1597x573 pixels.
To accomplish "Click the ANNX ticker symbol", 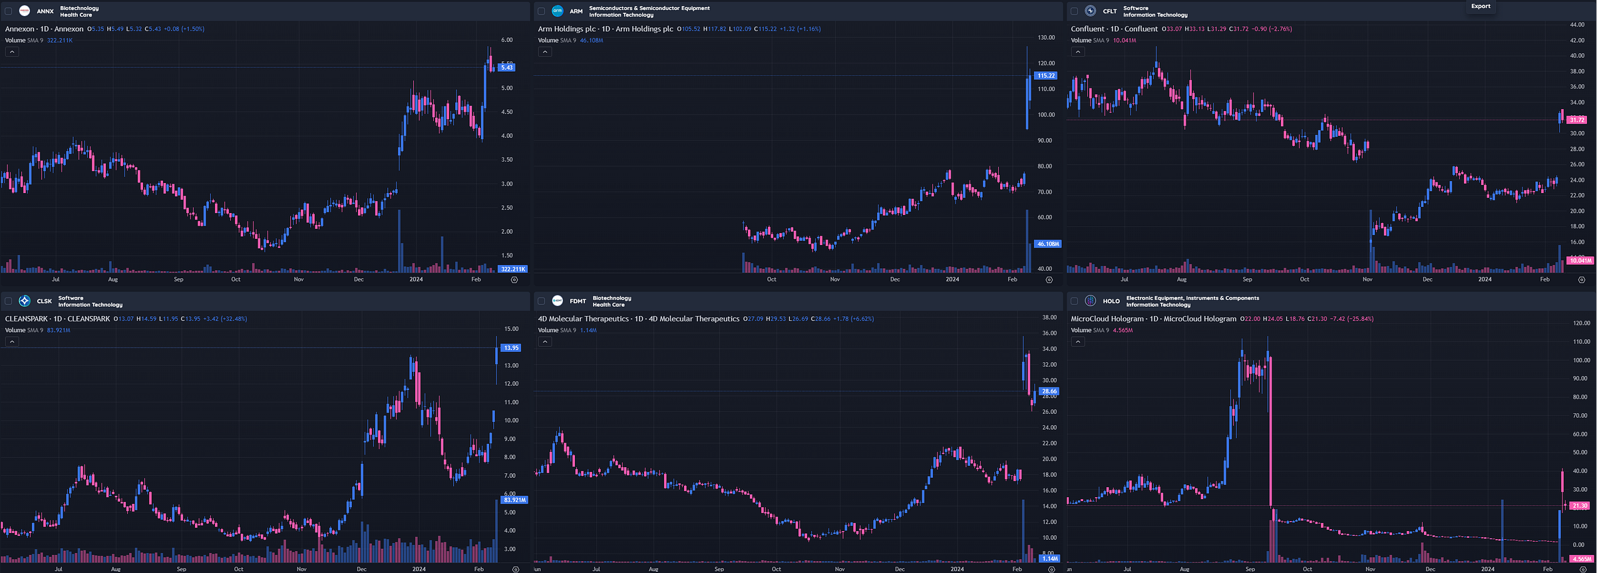I will coord(45,11).
